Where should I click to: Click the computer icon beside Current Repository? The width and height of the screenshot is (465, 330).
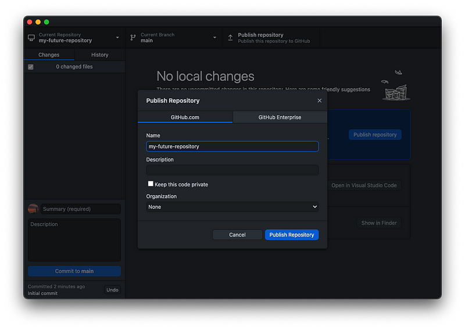(x=31, y=38)
